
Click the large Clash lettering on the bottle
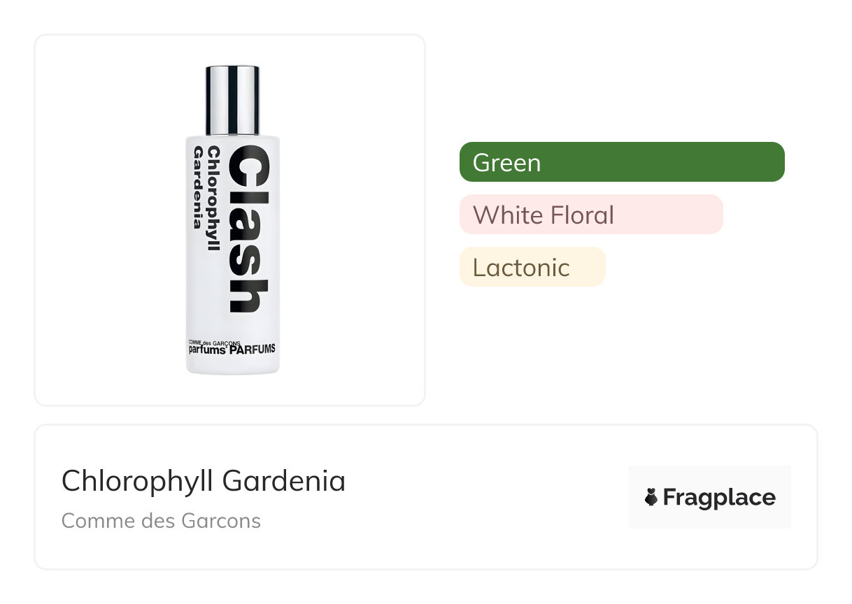coord(248,229)
